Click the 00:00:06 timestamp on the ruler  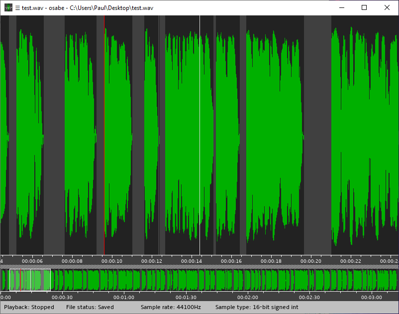[32, 261]
